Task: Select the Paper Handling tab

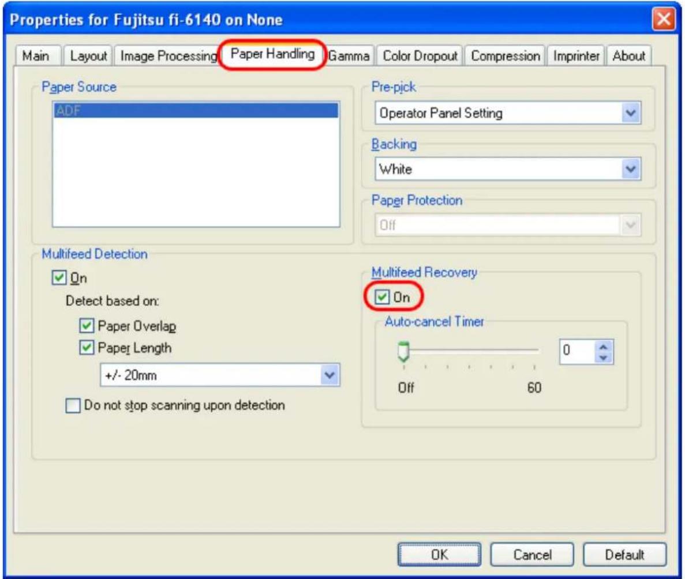Action: tap(272, 54)
